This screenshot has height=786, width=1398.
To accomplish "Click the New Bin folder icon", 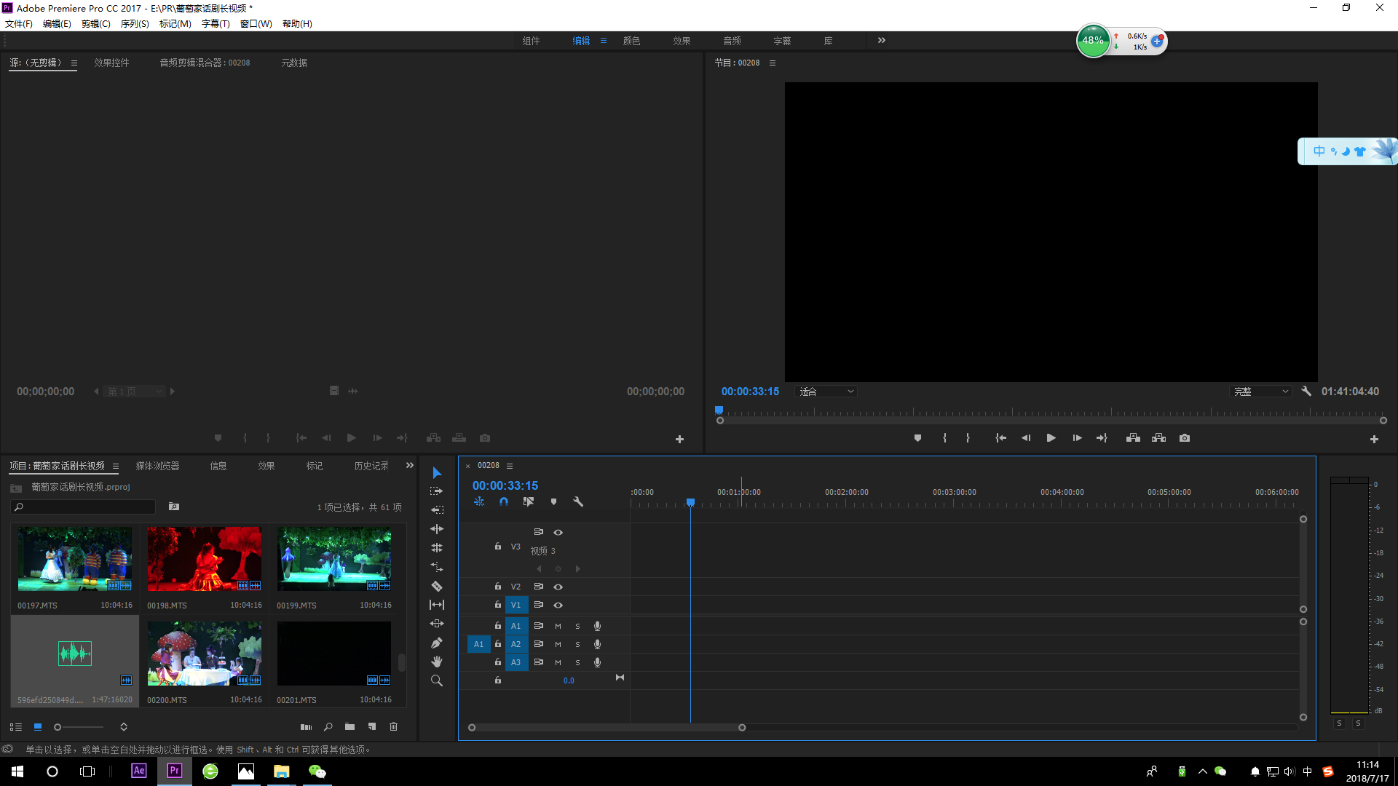I will [x=350, y=726].
